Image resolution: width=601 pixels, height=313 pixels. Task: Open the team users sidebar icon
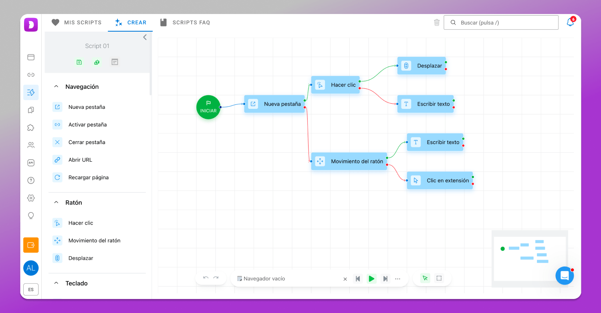pos(31,145)
